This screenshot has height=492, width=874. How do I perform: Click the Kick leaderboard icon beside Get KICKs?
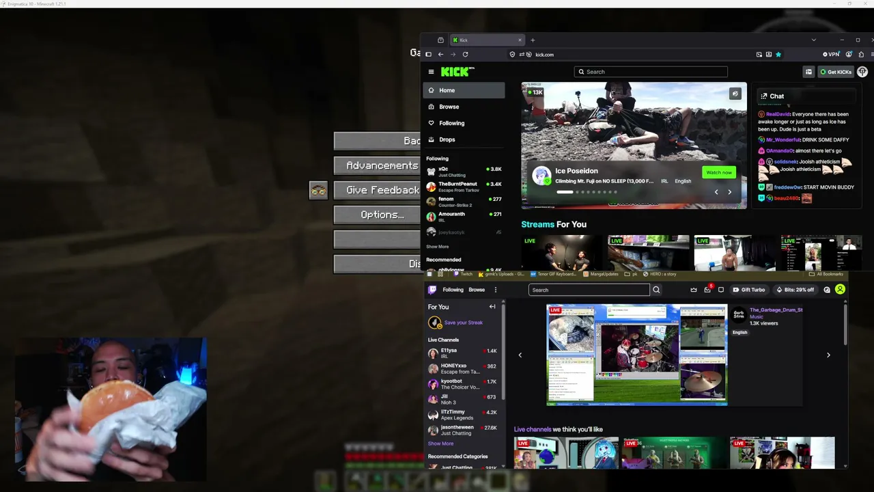(x=808, y=72)
